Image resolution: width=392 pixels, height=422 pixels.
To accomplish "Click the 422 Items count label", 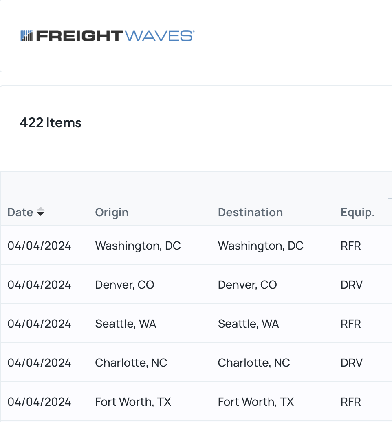I will point(51,123).
